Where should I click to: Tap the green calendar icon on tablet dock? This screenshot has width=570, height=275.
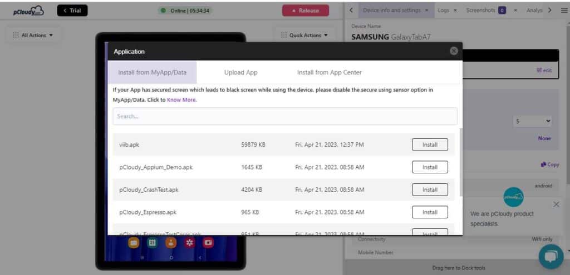coord(153,243)
